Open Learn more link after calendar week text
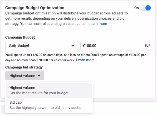Image resolution: width=157 pixels, height=116 pixels. [85, 60]
